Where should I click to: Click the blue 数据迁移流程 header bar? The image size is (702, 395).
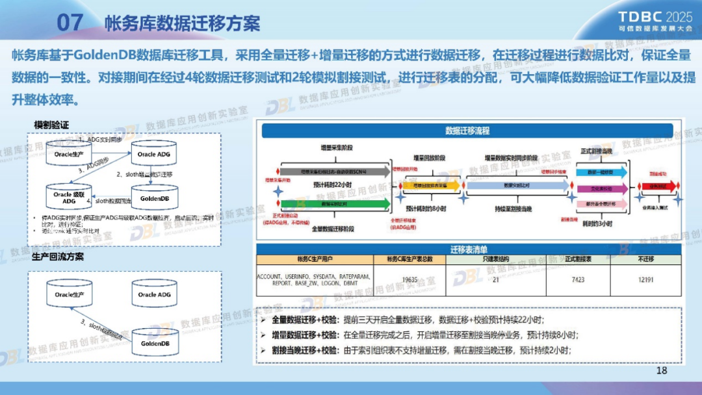[x=467, y=131]
